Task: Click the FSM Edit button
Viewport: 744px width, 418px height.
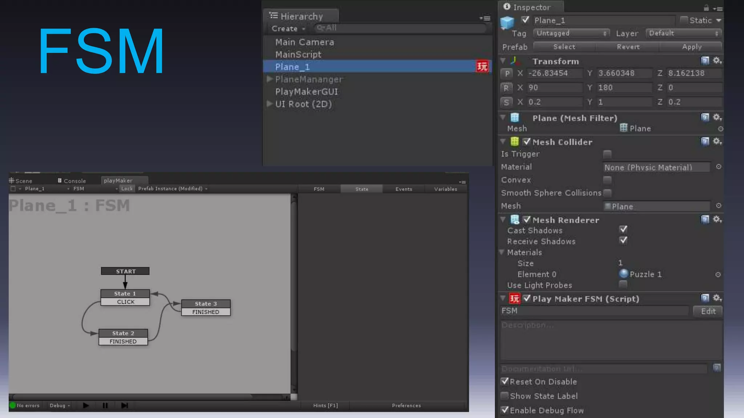Action: pyautogui.click(x=708, y=311)
